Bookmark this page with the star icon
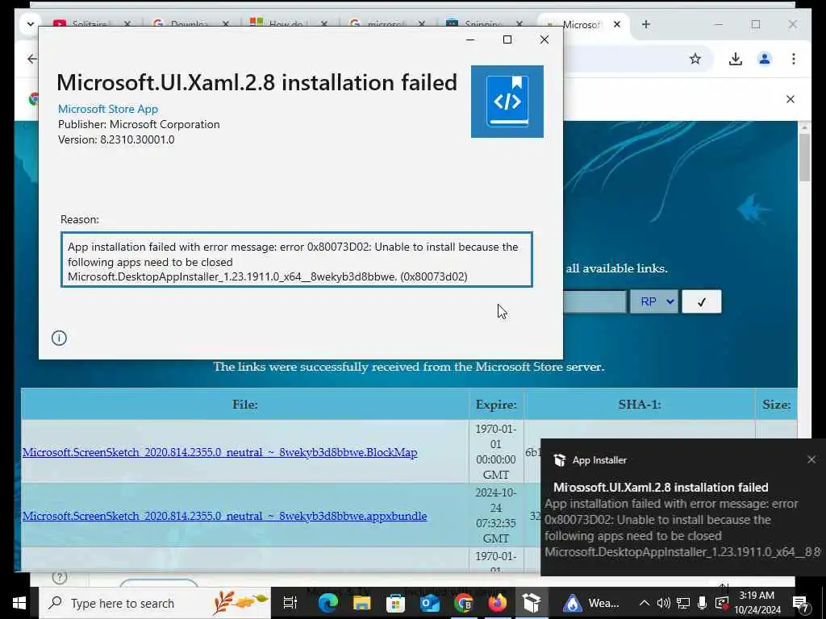 [x=695, y=59]
